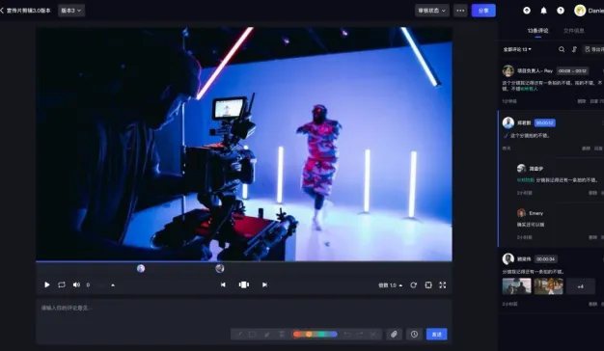
Task: Pick the green annotation color
Action: (321, 334)
